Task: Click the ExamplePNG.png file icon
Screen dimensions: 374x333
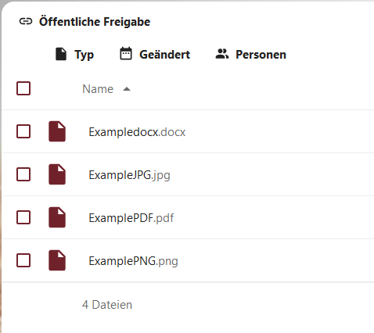Action: [57, 260]
